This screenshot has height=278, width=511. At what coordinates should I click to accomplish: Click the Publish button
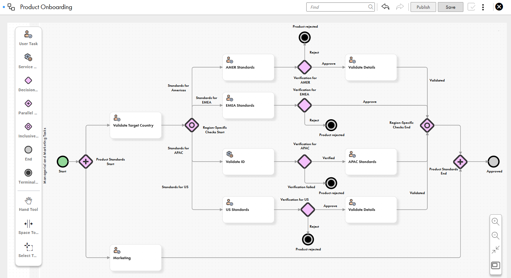(x=423, y=7)
